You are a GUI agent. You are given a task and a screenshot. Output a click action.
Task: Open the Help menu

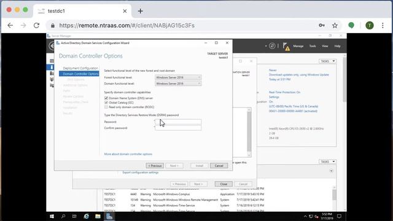tap(337, 46)
